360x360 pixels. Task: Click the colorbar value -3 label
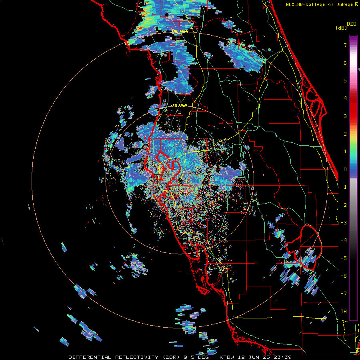point(344,223)
